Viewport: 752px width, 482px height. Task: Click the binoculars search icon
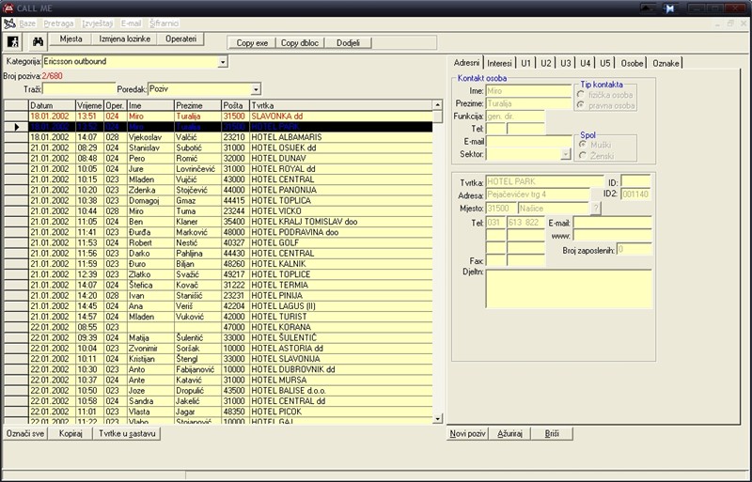(38, 42)
